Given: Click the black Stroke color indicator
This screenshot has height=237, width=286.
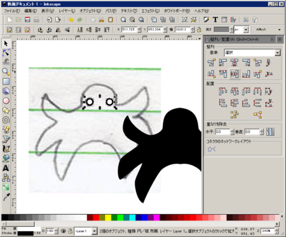Looking at the screenshot, I should click(x=25, y=233).
